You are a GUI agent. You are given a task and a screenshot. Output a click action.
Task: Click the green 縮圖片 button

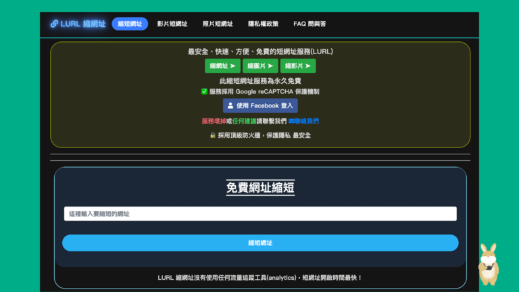coord(260,66)
